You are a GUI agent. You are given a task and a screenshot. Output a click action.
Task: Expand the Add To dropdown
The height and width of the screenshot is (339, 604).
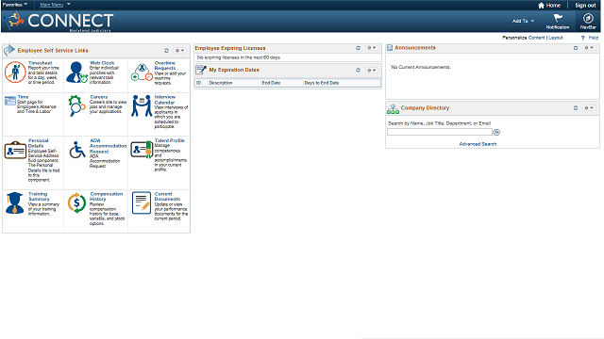coord(523,21)
